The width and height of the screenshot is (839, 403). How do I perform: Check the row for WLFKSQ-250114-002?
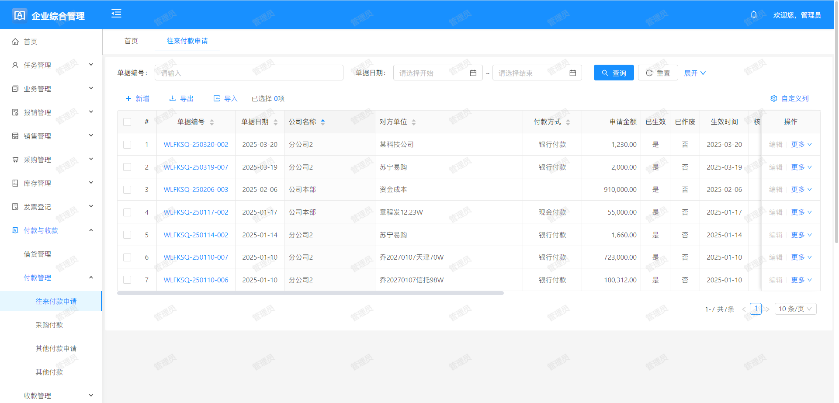point(127,235)
